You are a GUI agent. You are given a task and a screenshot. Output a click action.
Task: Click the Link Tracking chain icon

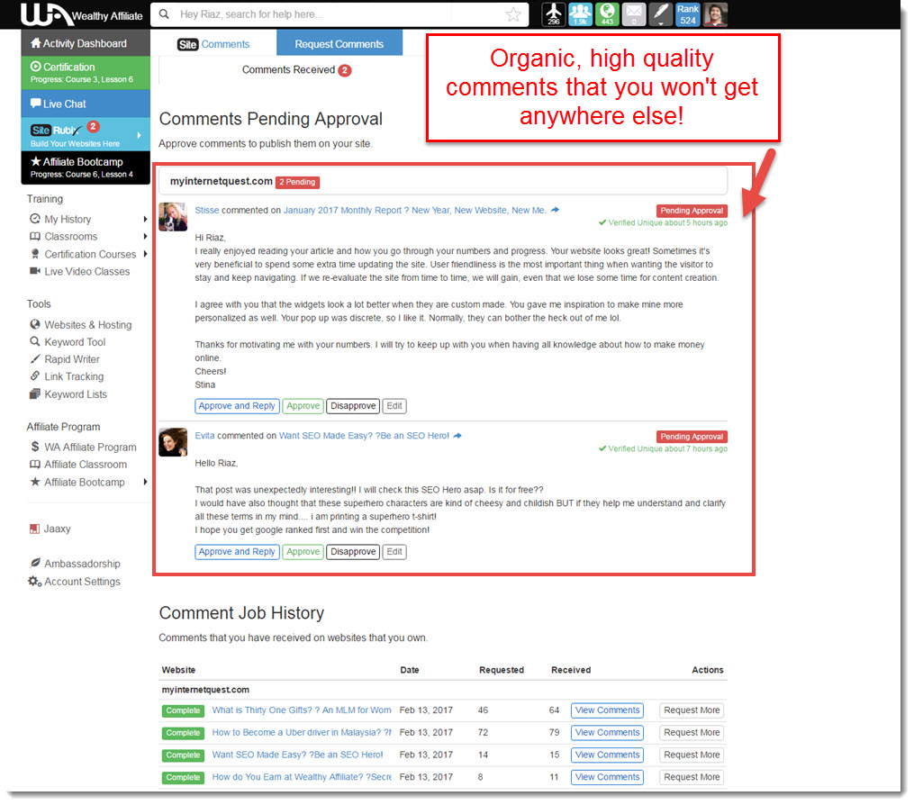tap(35, 376)
